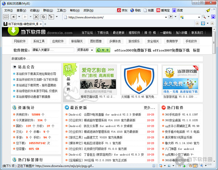Screen dimensions: 218x170
Task: Click the highlighted hand icon in status bar
Action: pyautogui.click(x=195, y=166)
